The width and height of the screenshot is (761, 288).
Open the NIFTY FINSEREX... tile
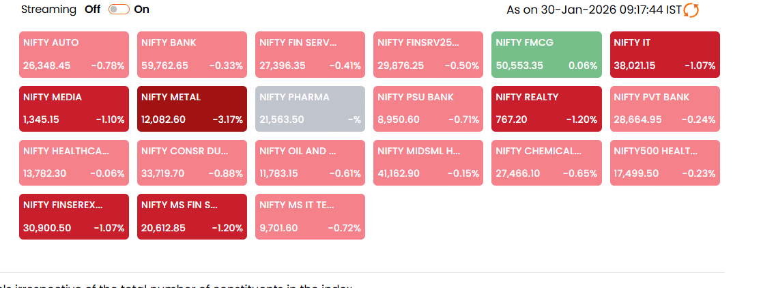(74, 216)
